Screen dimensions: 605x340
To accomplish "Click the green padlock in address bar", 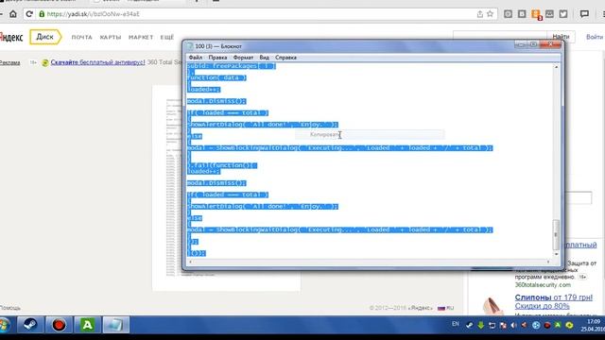I will pyautogui.click(x=42, y=14).
